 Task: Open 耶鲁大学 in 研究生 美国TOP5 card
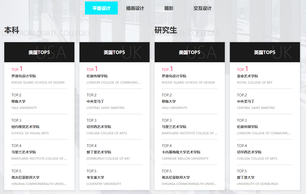(x=169, y=101)
